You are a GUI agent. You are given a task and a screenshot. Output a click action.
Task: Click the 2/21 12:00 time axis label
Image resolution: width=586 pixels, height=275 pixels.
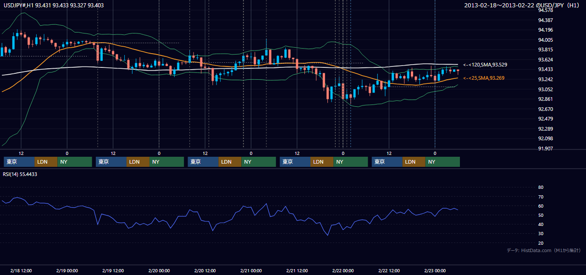click(297, 270)
